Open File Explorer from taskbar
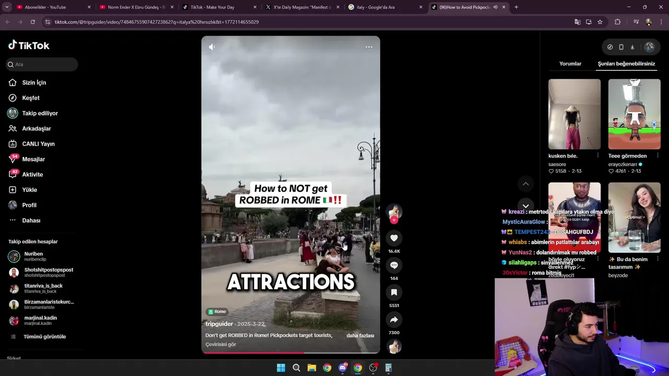This screenshot has height=376, width=669. coord(312,368)
